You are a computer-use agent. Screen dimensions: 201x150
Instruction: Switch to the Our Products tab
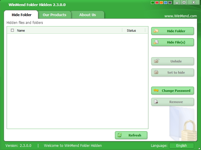[x=54, y=15]
